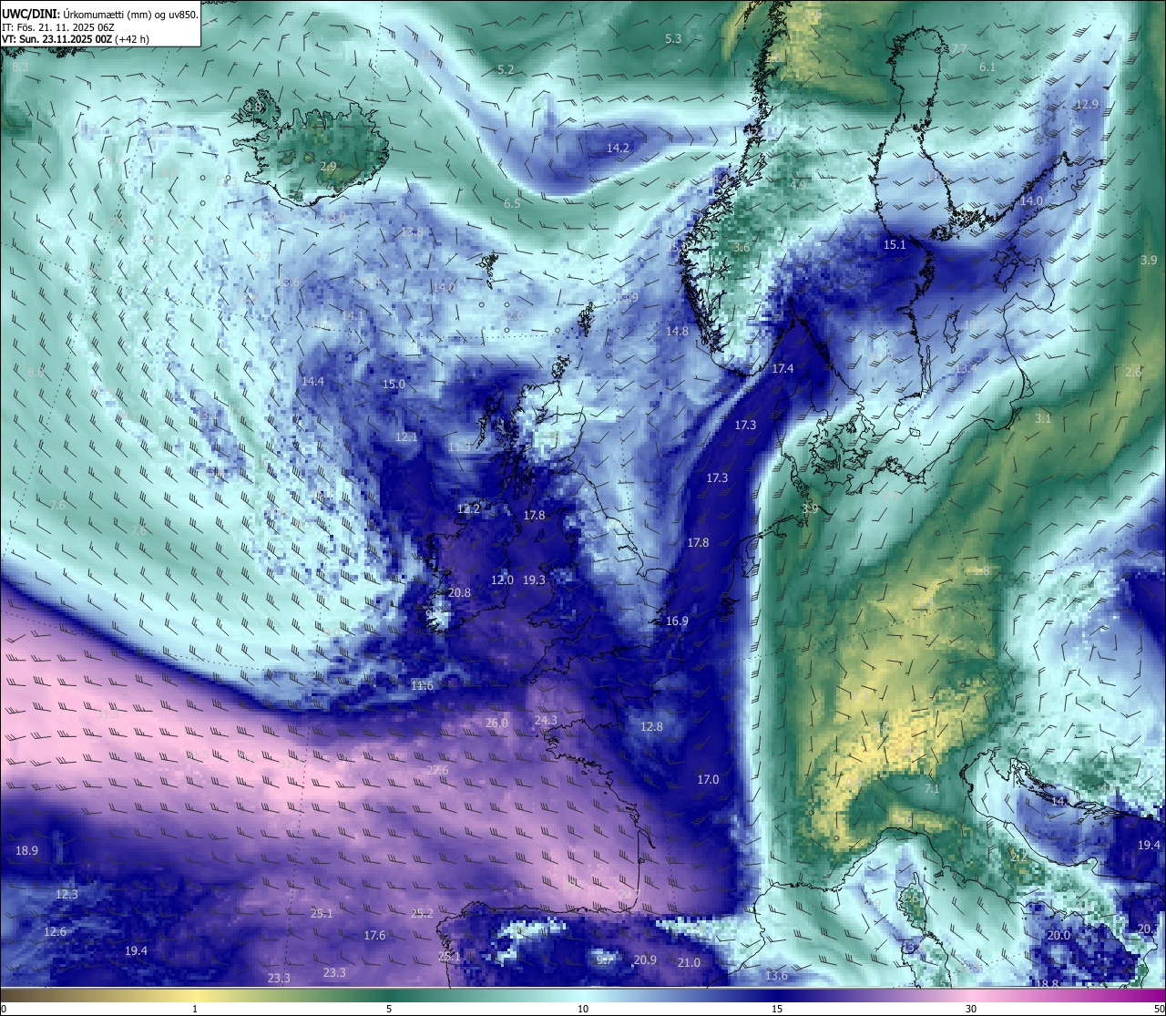Click the '21.0' value over northeastern Spain
The image size is (1166, 1016).
click(x=690, y=963)
